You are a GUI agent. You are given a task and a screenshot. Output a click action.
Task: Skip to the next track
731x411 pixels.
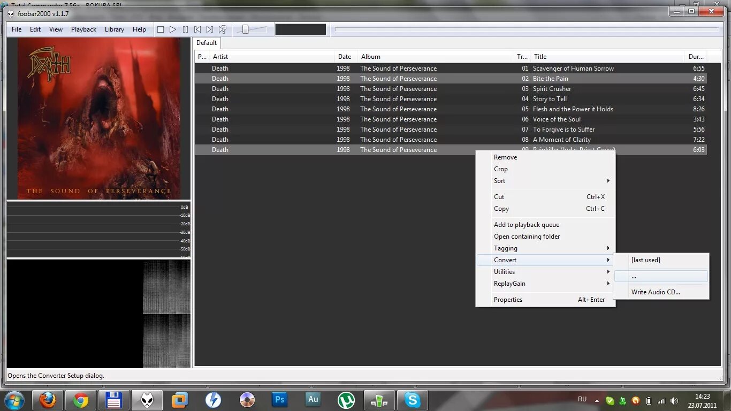pyautogui.click(x=210, y=29)
